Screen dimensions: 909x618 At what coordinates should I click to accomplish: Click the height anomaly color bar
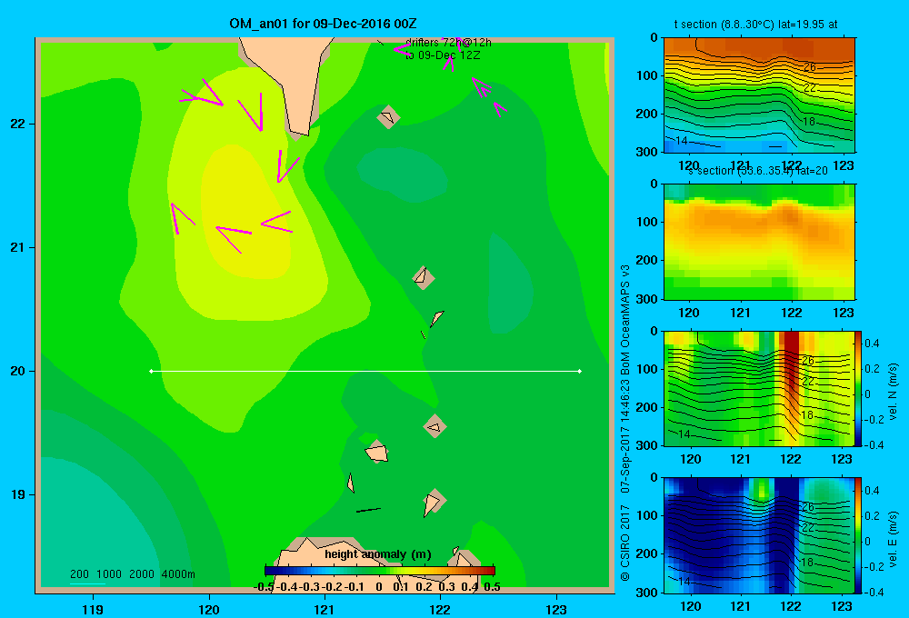click(x=380, y=571)
